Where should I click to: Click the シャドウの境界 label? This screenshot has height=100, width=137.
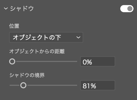[x=27, y=75]
